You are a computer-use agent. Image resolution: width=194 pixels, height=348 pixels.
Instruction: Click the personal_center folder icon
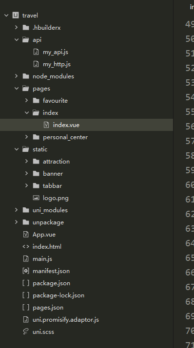(x=36, y=137)
